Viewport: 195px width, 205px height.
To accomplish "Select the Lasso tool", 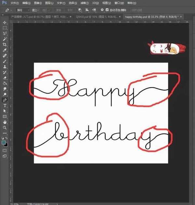I will click(5, 33).
